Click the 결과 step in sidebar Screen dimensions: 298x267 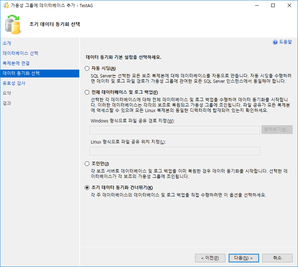click(x=7, y=103)
